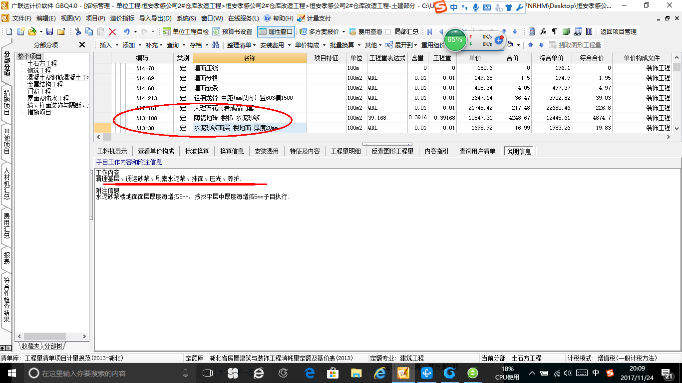The height and width of the screenshot is (383, 682).
Task: Click the blue move-down arrow beside 提取图形工程量
Action: [541, 45]
